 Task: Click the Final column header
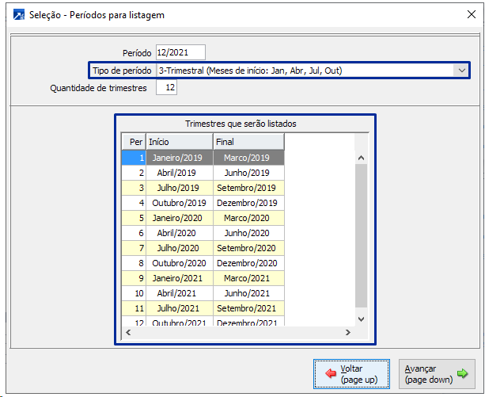pos(248,142)
